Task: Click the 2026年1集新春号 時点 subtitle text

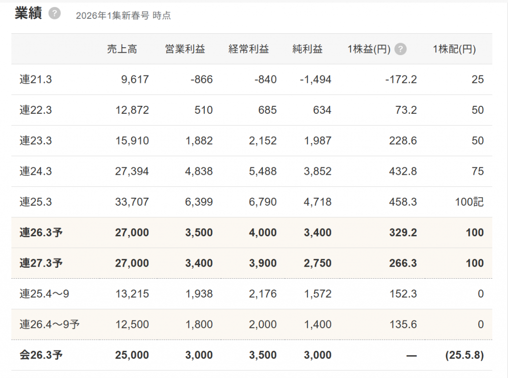Action: [x=123, y=15]
